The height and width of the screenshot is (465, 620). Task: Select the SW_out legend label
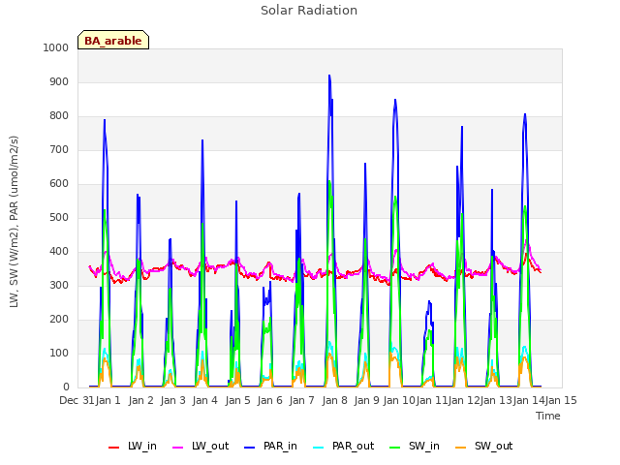494,446
